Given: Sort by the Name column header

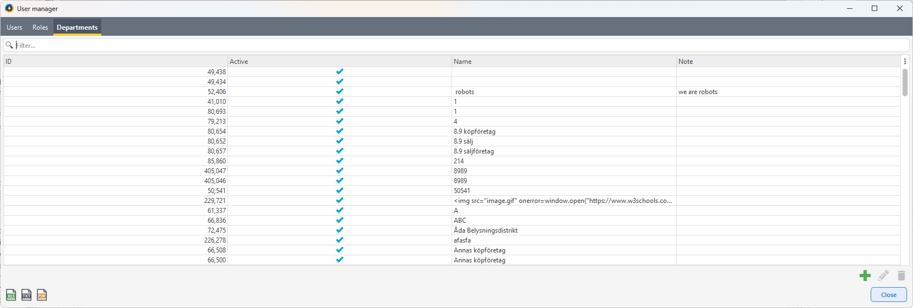Looking at the screenshot, I should click(x=564, y=61).
